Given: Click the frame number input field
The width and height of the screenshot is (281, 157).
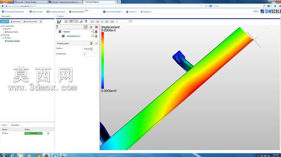Looking at the screenshot, I should tap(122, 22).
